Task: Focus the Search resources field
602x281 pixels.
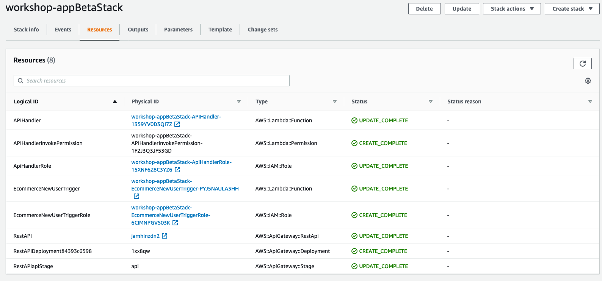Action: pyautogui.click(x=152, y=81)
